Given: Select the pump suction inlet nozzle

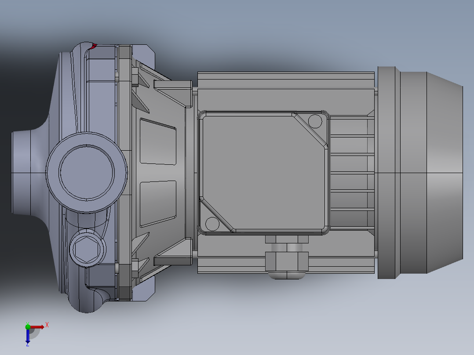Looking at the screenshot, I should [x=21, y=173].
